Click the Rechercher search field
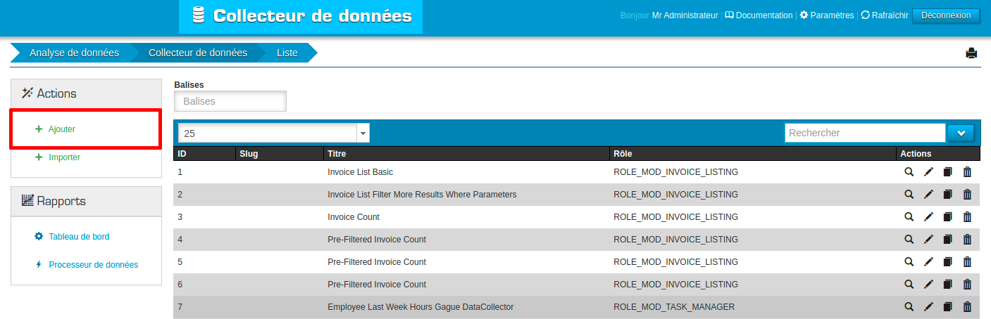The height and width of the screenshot is (319, 991). (864, 133)
